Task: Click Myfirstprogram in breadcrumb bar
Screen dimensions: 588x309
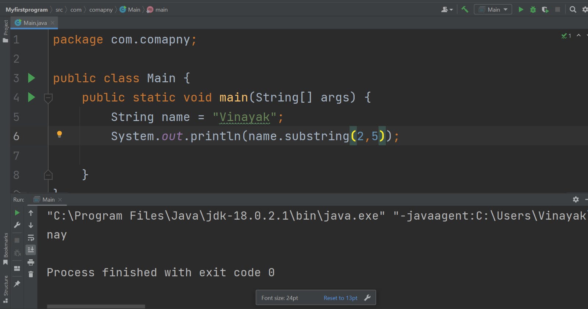Action: [26, 10]
